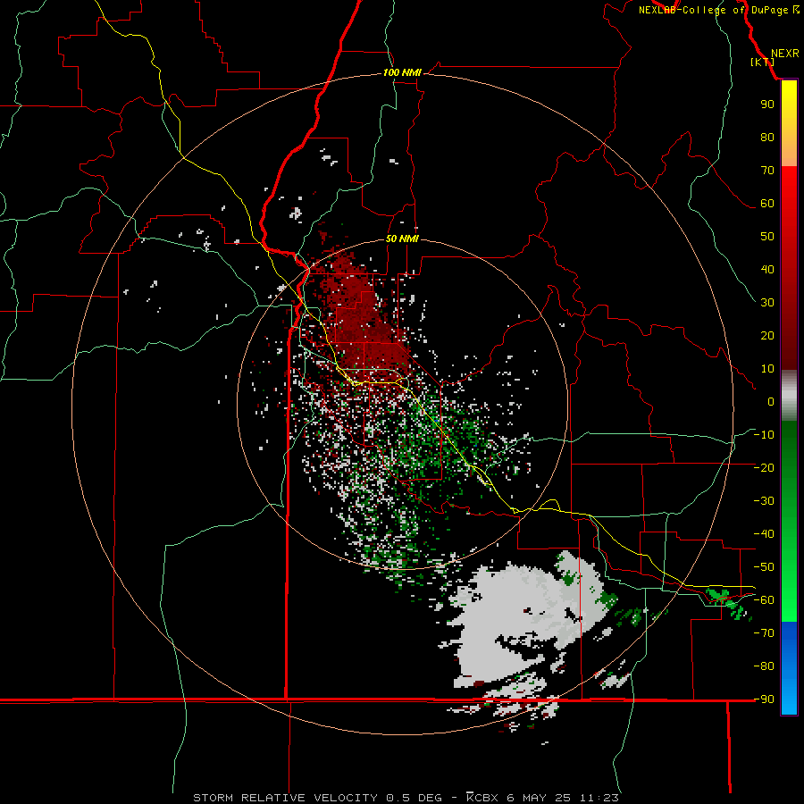Click the -40 scale value
This screenshot has height=804, width=804.
point(764,534)
